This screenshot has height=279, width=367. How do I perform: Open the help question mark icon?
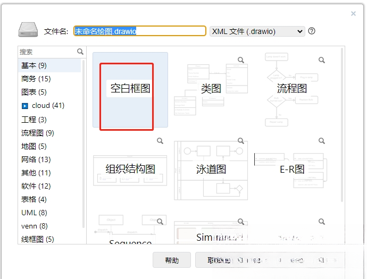tap(312, 31)
